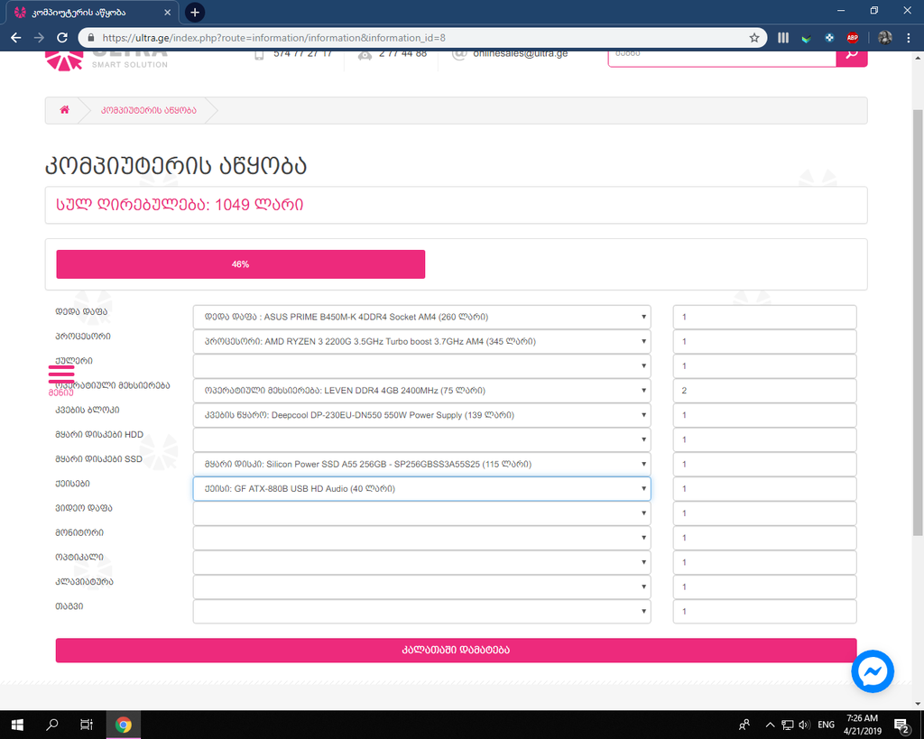Open the GF ATX-880B case dropdown
This screenshot has height=739, width=924.
tap(422, 488)
